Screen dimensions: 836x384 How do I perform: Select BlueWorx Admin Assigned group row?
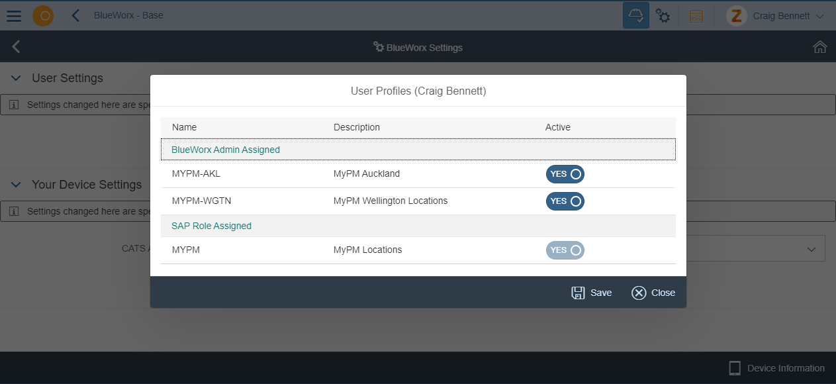click(418, 150)
